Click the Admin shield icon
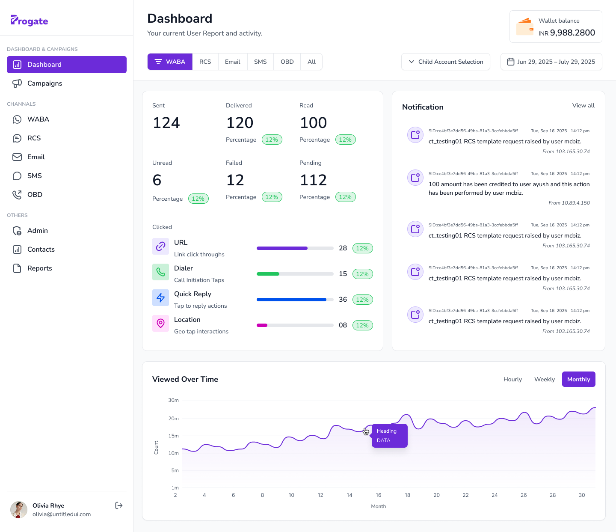Image resolution: width=616 pixels, height=532 pixels. [x=17, y=231]
